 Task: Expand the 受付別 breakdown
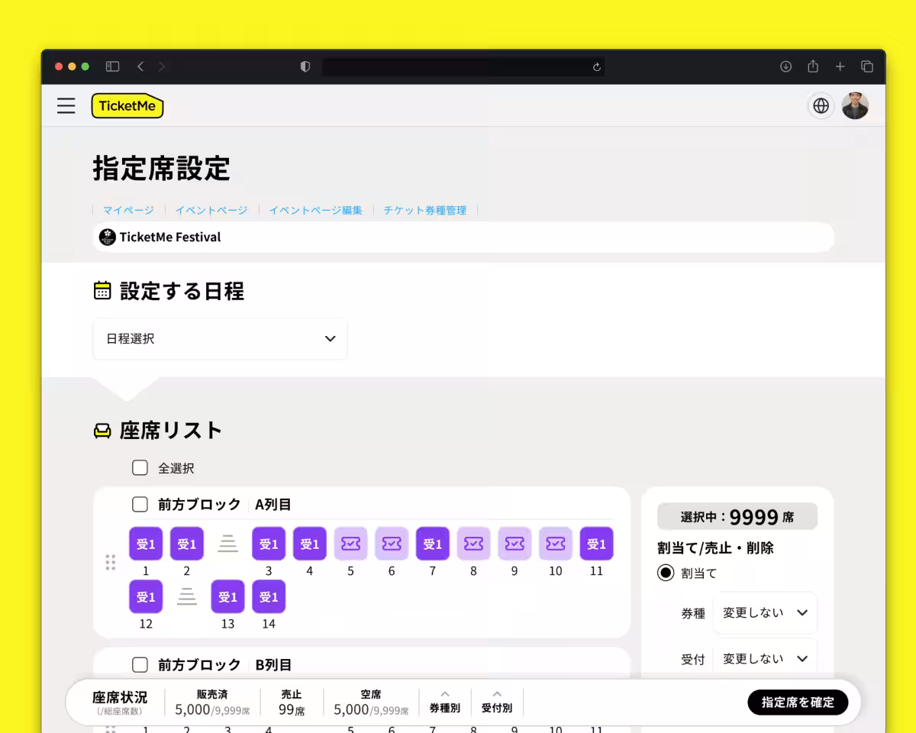tap(497, 701)
